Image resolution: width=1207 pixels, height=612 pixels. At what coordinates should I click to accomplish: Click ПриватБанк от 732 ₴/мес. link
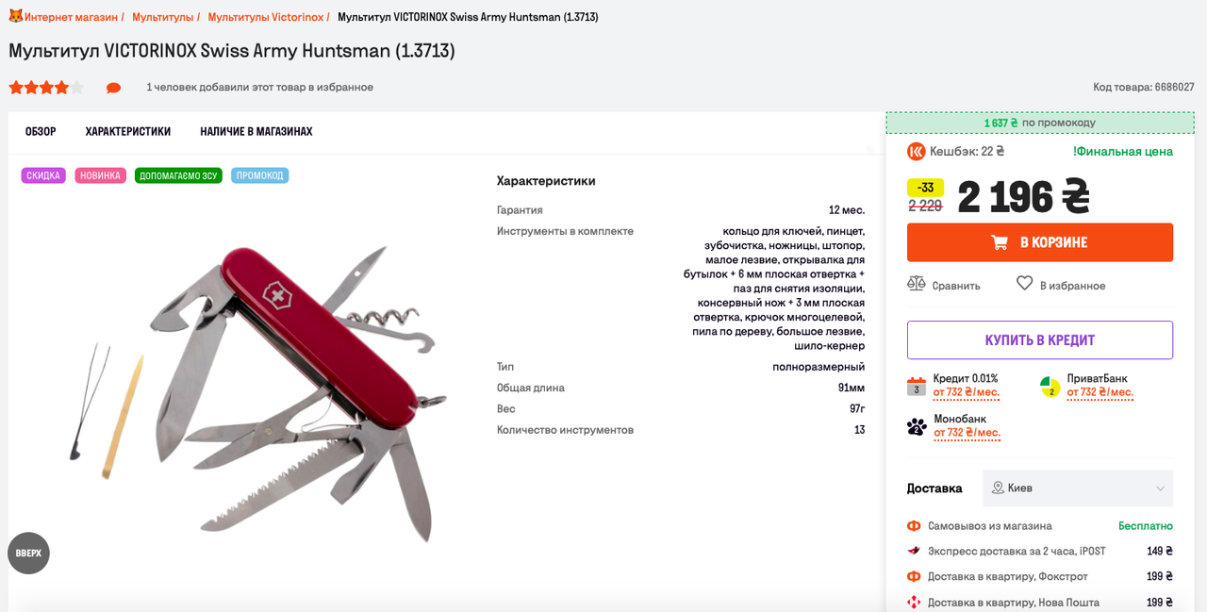click(x=1100, y=392)
